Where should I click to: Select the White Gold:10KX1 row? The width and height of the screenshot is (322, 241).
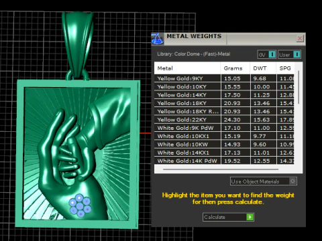pyautogui.click(x=224, y=136)
